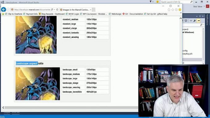Open the browser Tools gear icon

176,10
